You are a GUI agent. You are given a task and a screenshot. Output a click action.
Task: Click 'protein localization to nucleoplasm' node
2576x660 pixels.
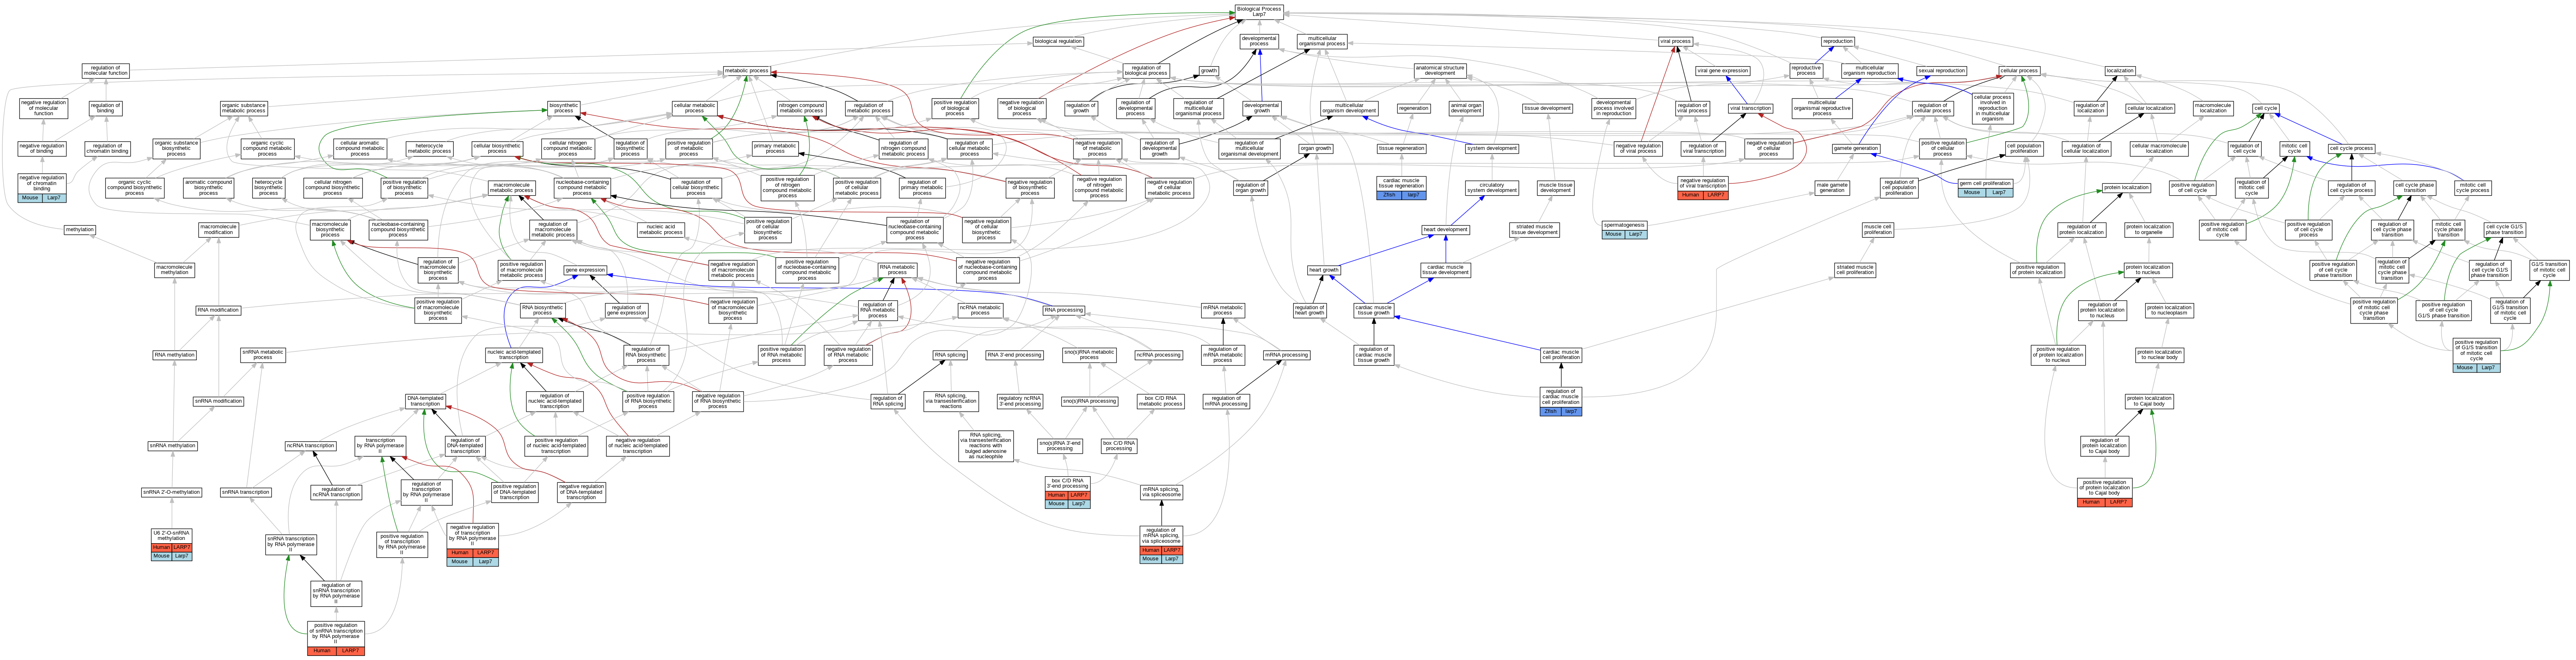[x=2169, y=310]
